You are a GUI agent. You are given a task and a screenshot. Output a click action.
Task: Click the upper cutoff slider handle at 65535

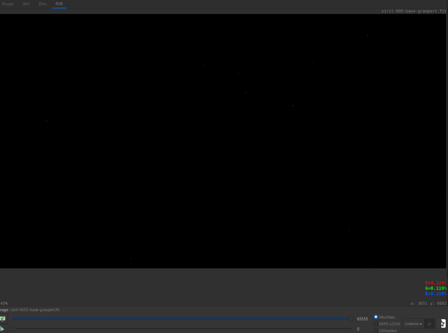pyautogui.click(x=351, y=319)
